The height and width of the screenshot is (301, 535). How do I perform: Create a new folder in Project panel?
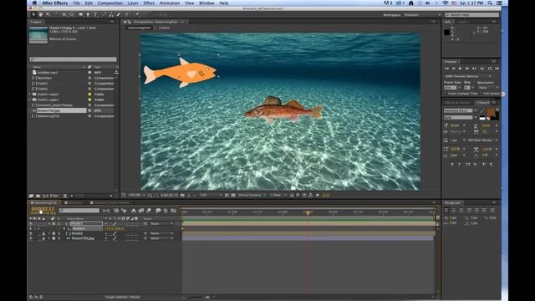(38, 196)
